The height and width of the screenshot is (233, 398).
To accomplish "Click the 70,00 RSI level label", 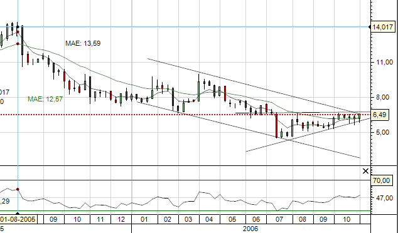I will click(x=381, y=180).
